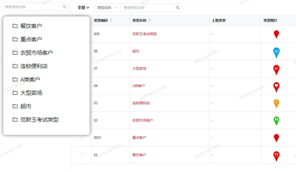
Task: Click red cart pin image in row 07
Action: pyautogui.click(x=276, y=70)
